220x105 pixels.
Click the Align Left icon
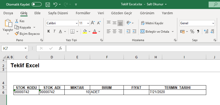pyautogui.click(x=109, y=31)
